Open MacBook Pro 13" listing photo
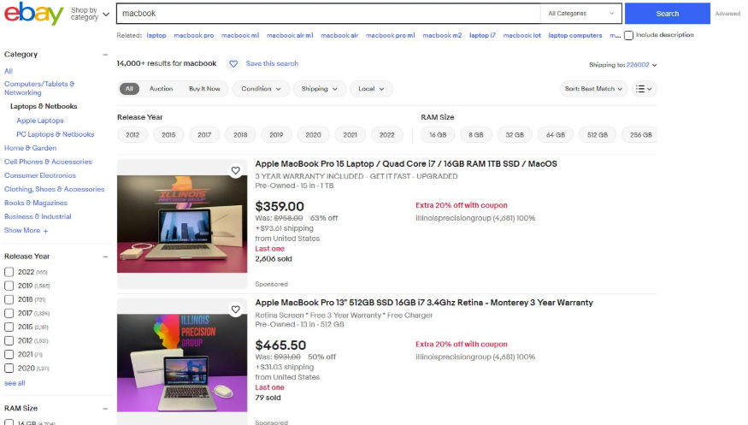Image resolution: width=748 pixels, height=425 pixels. click(x=182, y=363)
